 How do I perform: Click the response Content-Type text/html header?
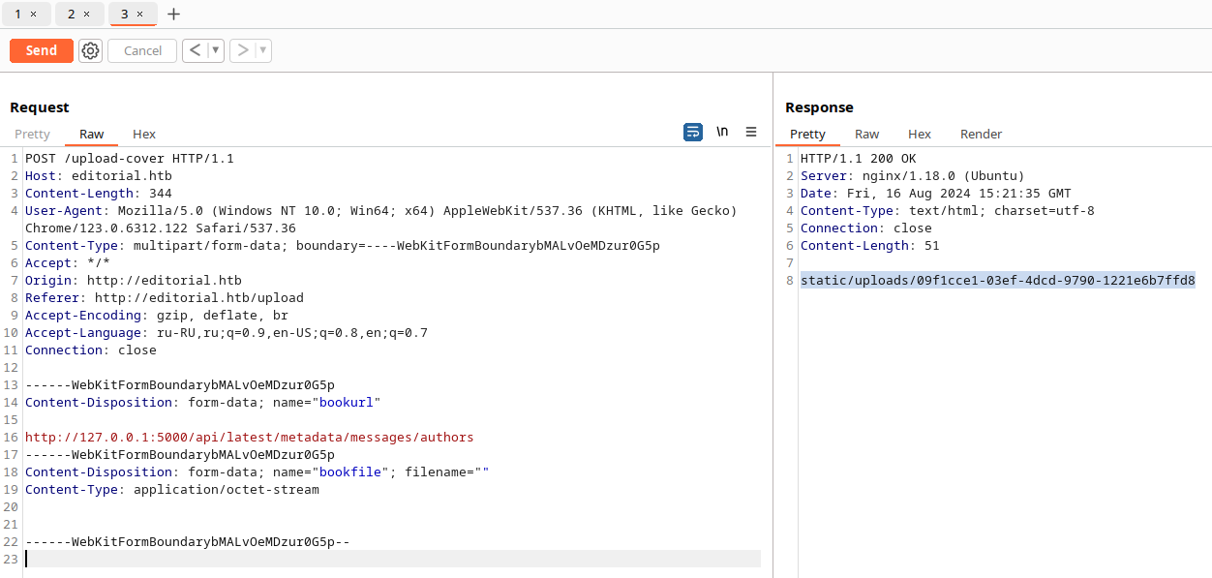(x=948, y=210)
